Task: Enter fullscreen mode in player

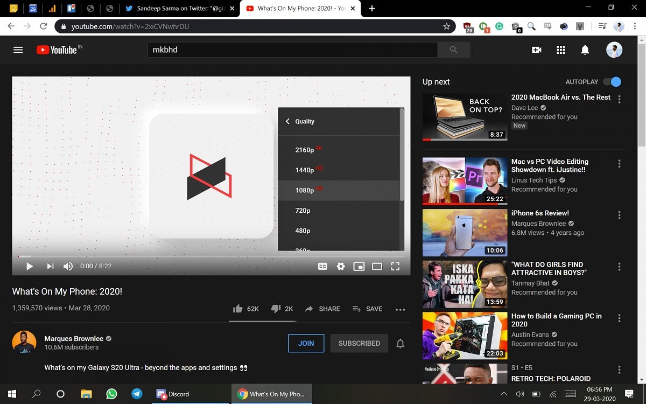Action: coord(395,266)
